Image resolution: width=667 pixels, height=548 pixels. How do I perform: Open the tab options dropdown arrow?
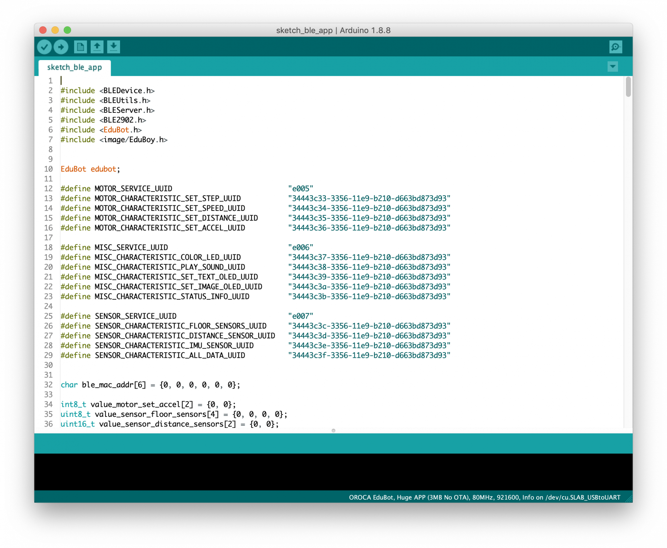click(x=612, y=67)
